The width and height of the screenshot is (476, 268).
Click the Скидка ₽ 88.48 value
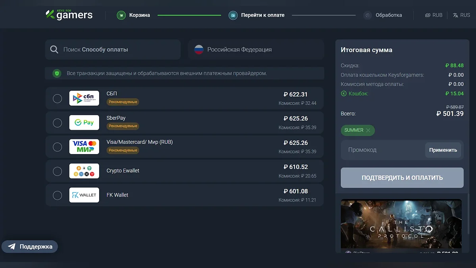(x=455, y=66)
